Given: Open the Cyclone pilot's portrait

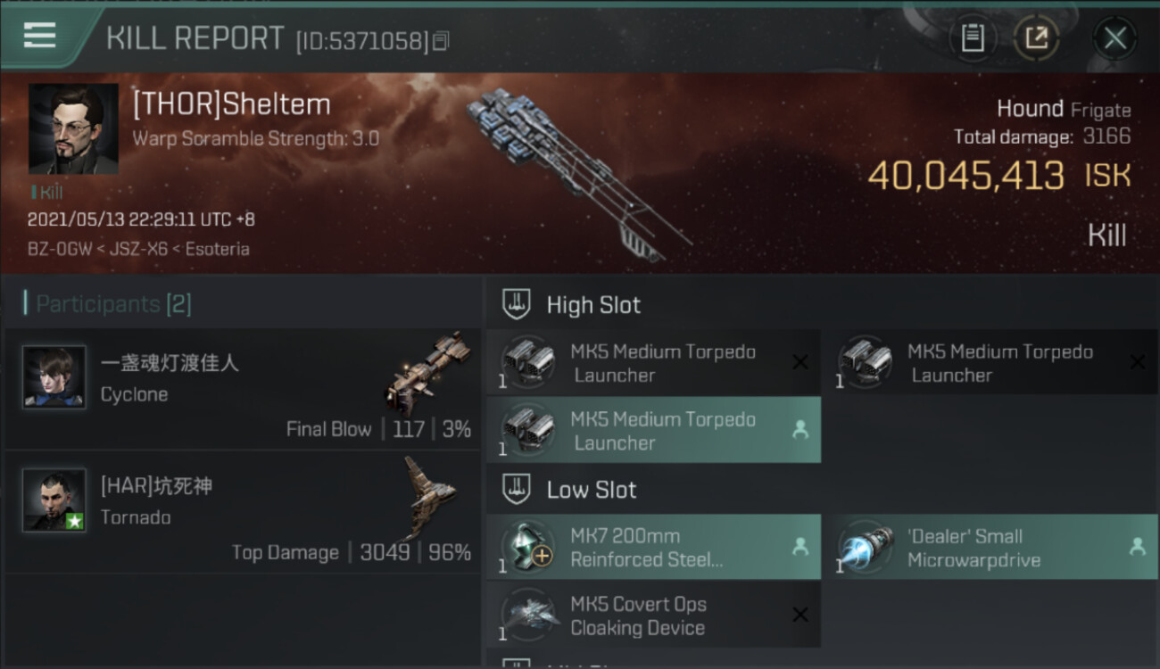Looking at the screenshot, I should point(54,377).
